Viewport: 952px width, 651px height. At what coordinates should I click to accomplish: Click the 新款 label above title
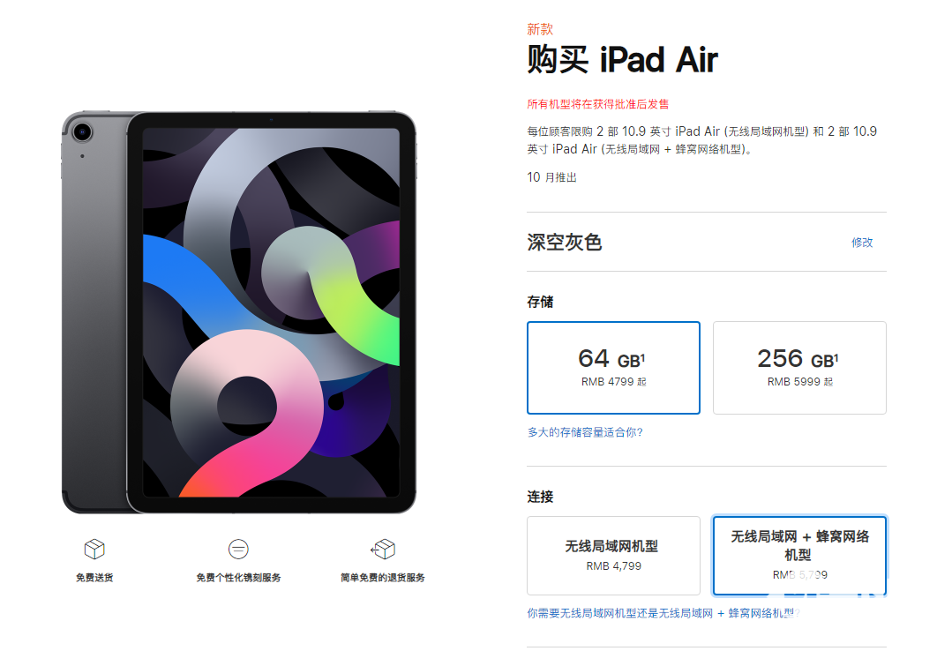[x=540, y=29]
